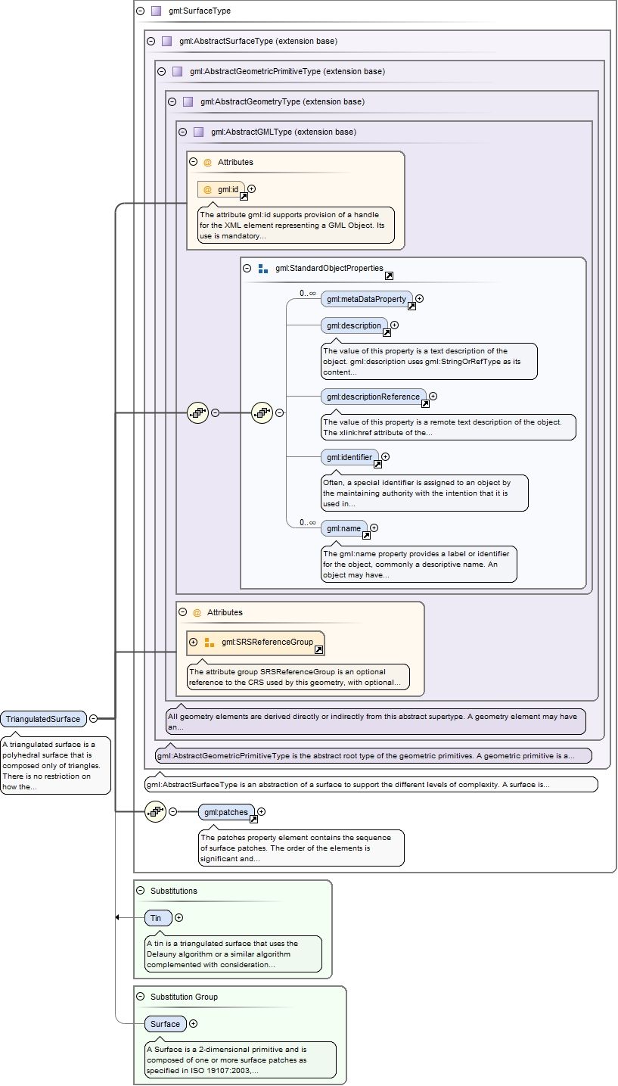
Task: Click the link arrow on gml:patches
Action: tap(253, 819)
